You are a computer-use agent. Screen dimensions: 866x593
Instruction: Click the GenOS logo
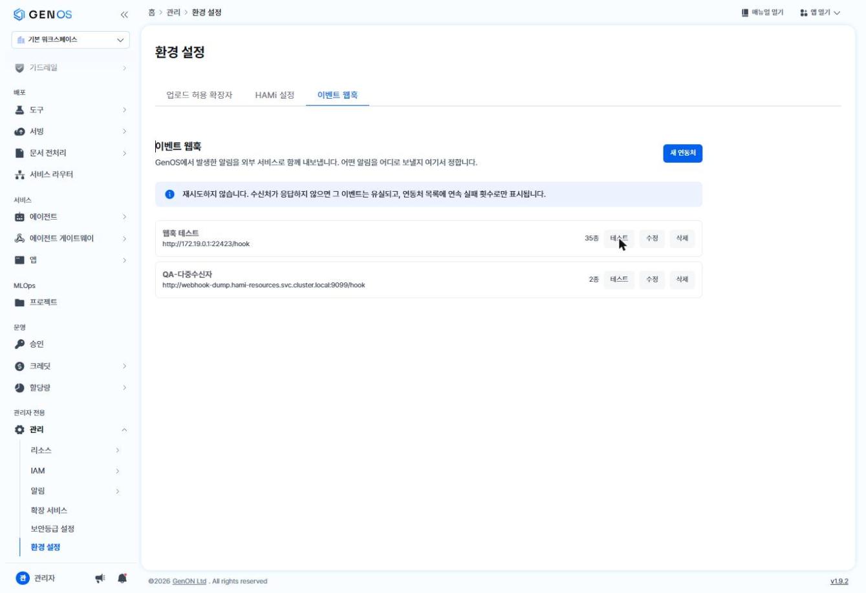(x=43, y=14)
